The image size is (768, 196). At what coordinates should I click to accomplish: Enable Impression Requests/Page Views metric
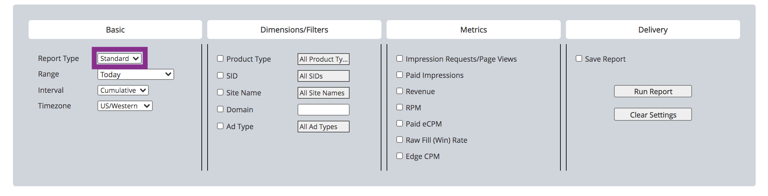pos(400,58)
